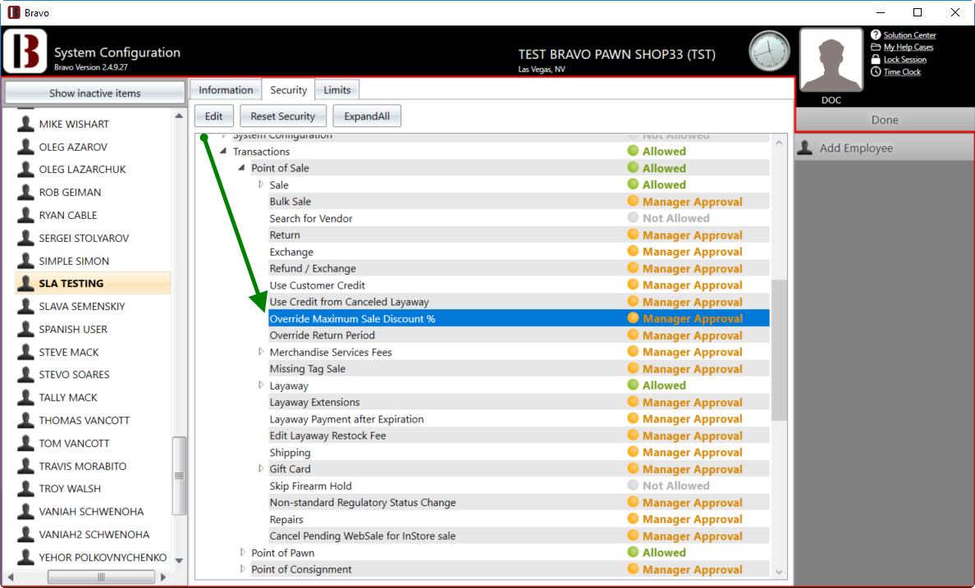
Task: Click the Add Employee person icon
Action: [x=805, y=148]
